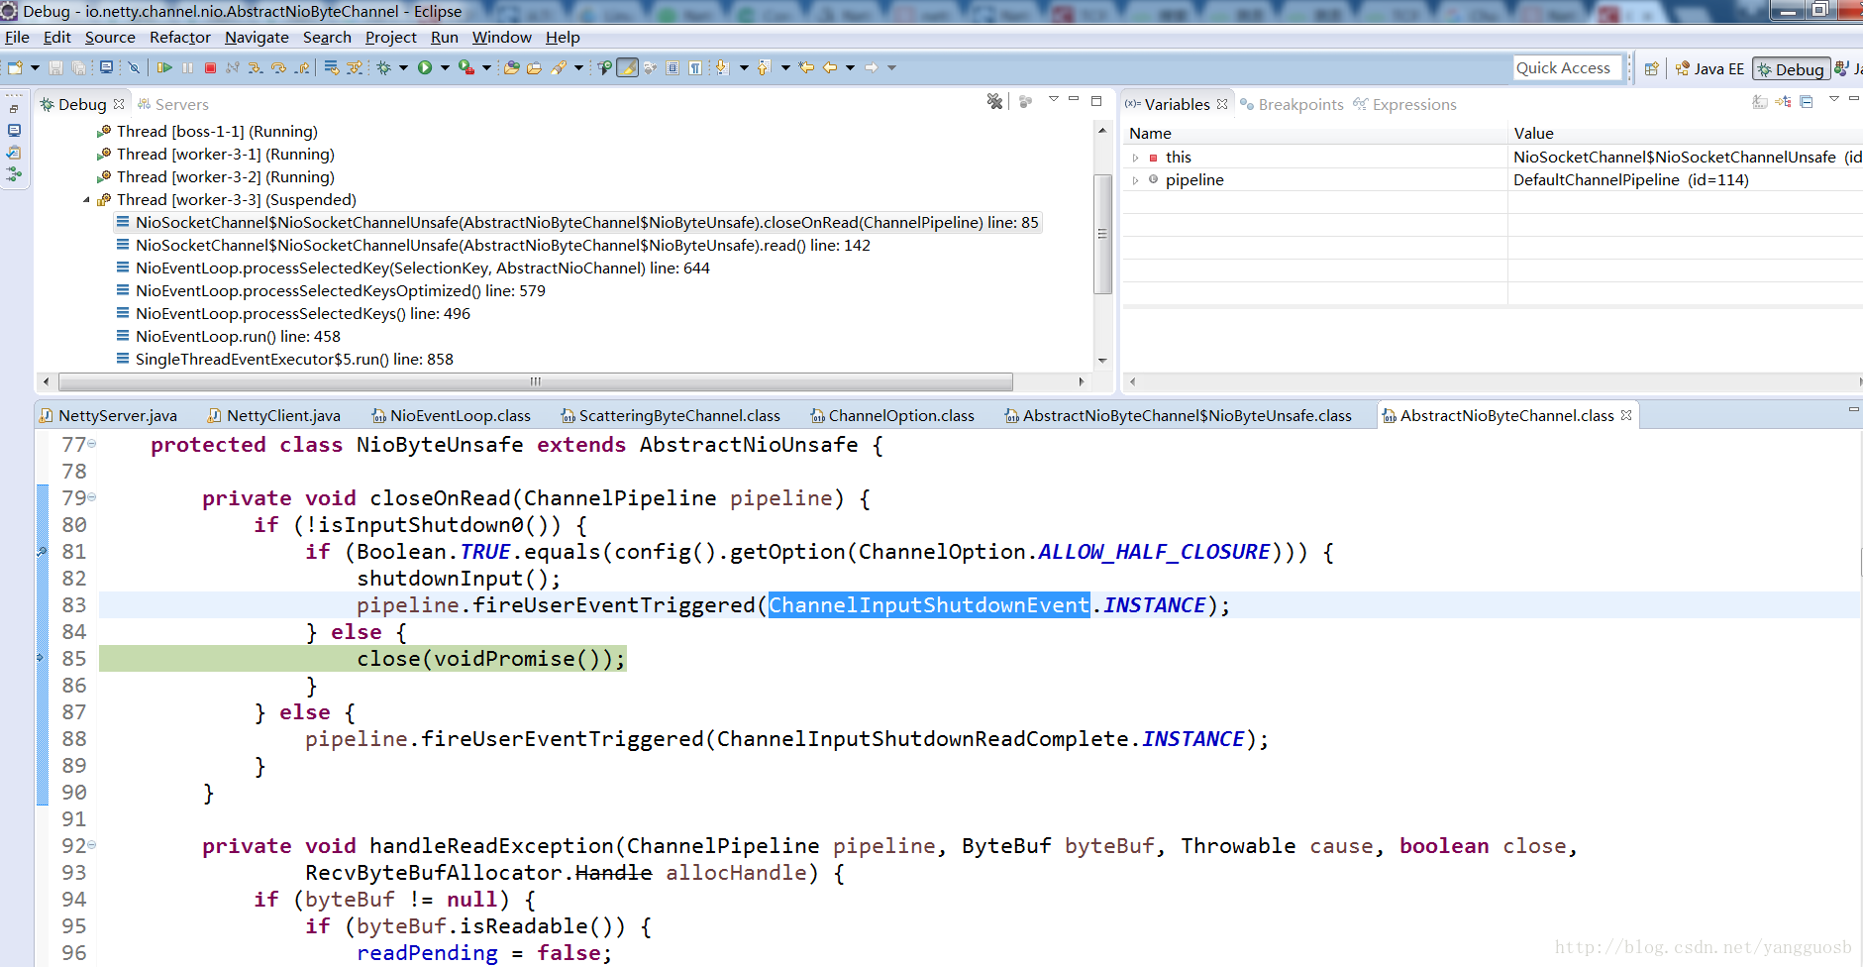This screenshot has width=1863, height=967.
Task: Switch to the Breakpoints tab
Action: pyautogui.click(x=1292, y=104)
